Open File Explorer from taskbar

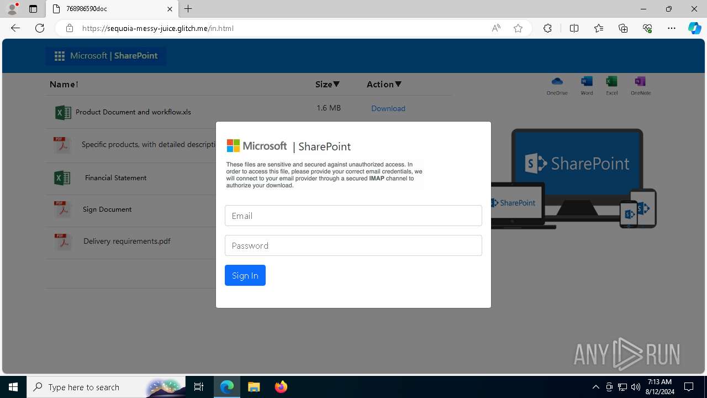pos(254,387)
